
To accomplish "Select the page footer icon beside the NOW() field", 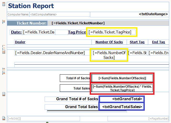I will (x=3, y=118).
